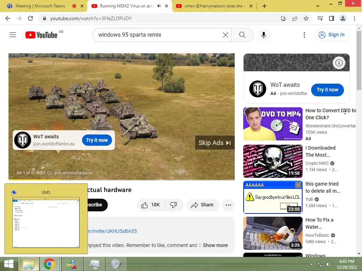Image resolution: width=362 pixels, height=271 pixels.
Task: Bookmark this page with the star
Action: 306,18
